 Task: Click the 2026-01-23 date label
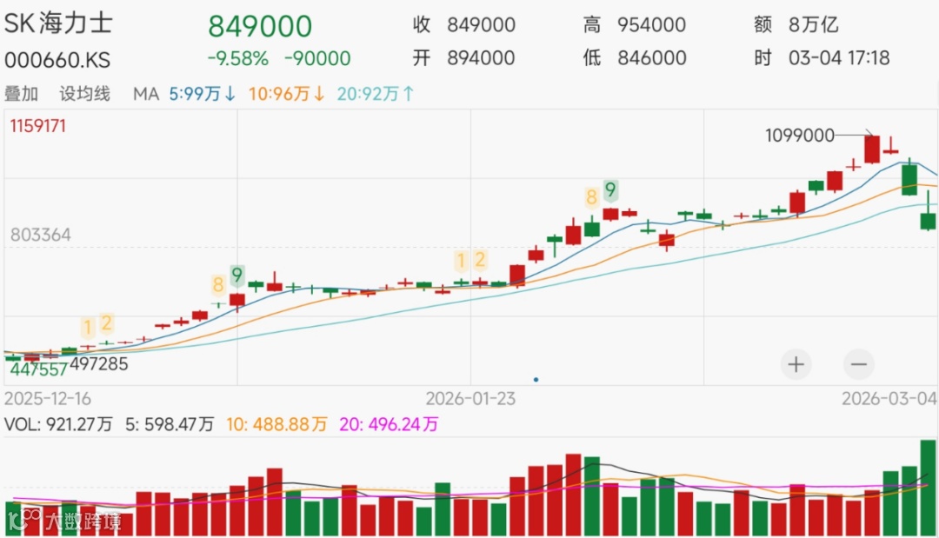pyautogui.click(x=470, y=399)
